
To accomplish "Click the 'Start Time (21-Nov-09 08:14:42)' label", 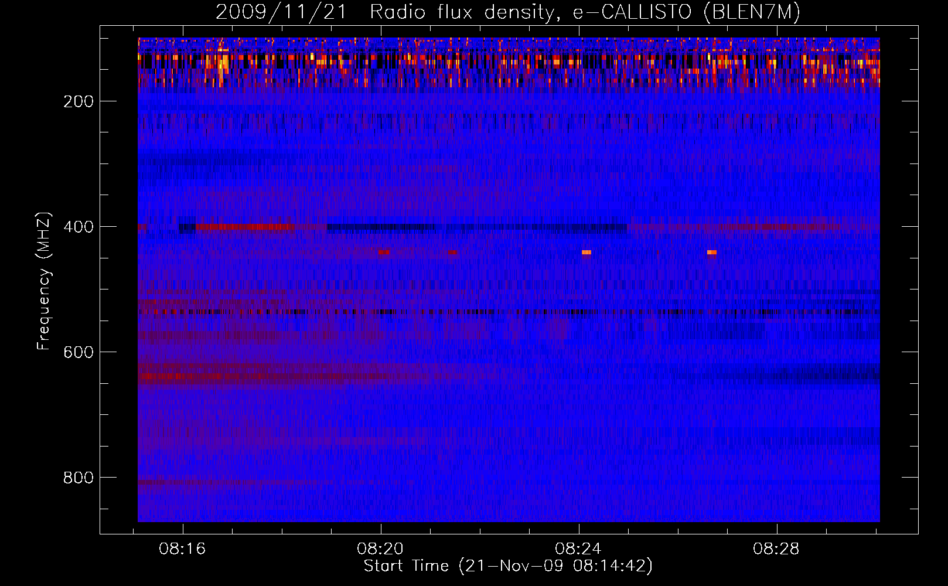I will 508,566.
